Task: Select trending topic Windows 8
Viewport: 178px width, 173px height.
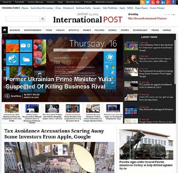Action: (x=68, y=8)
